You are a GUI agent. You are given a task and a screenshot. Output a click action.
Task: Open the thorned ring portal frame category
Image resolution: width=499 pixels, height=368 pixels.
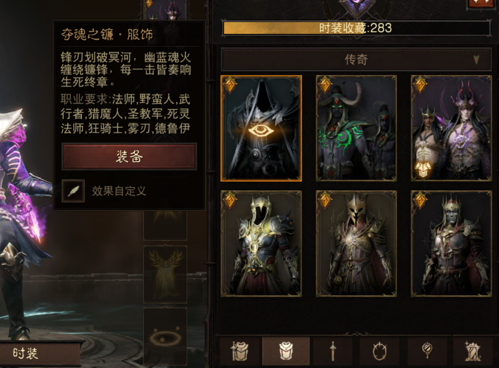click(x=379, y=351)
